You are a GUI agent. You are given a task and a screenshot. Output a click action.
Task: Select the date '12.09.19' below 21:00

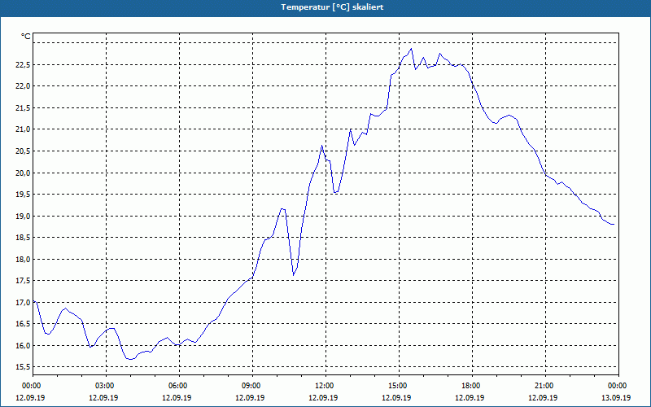pos(543,397)
